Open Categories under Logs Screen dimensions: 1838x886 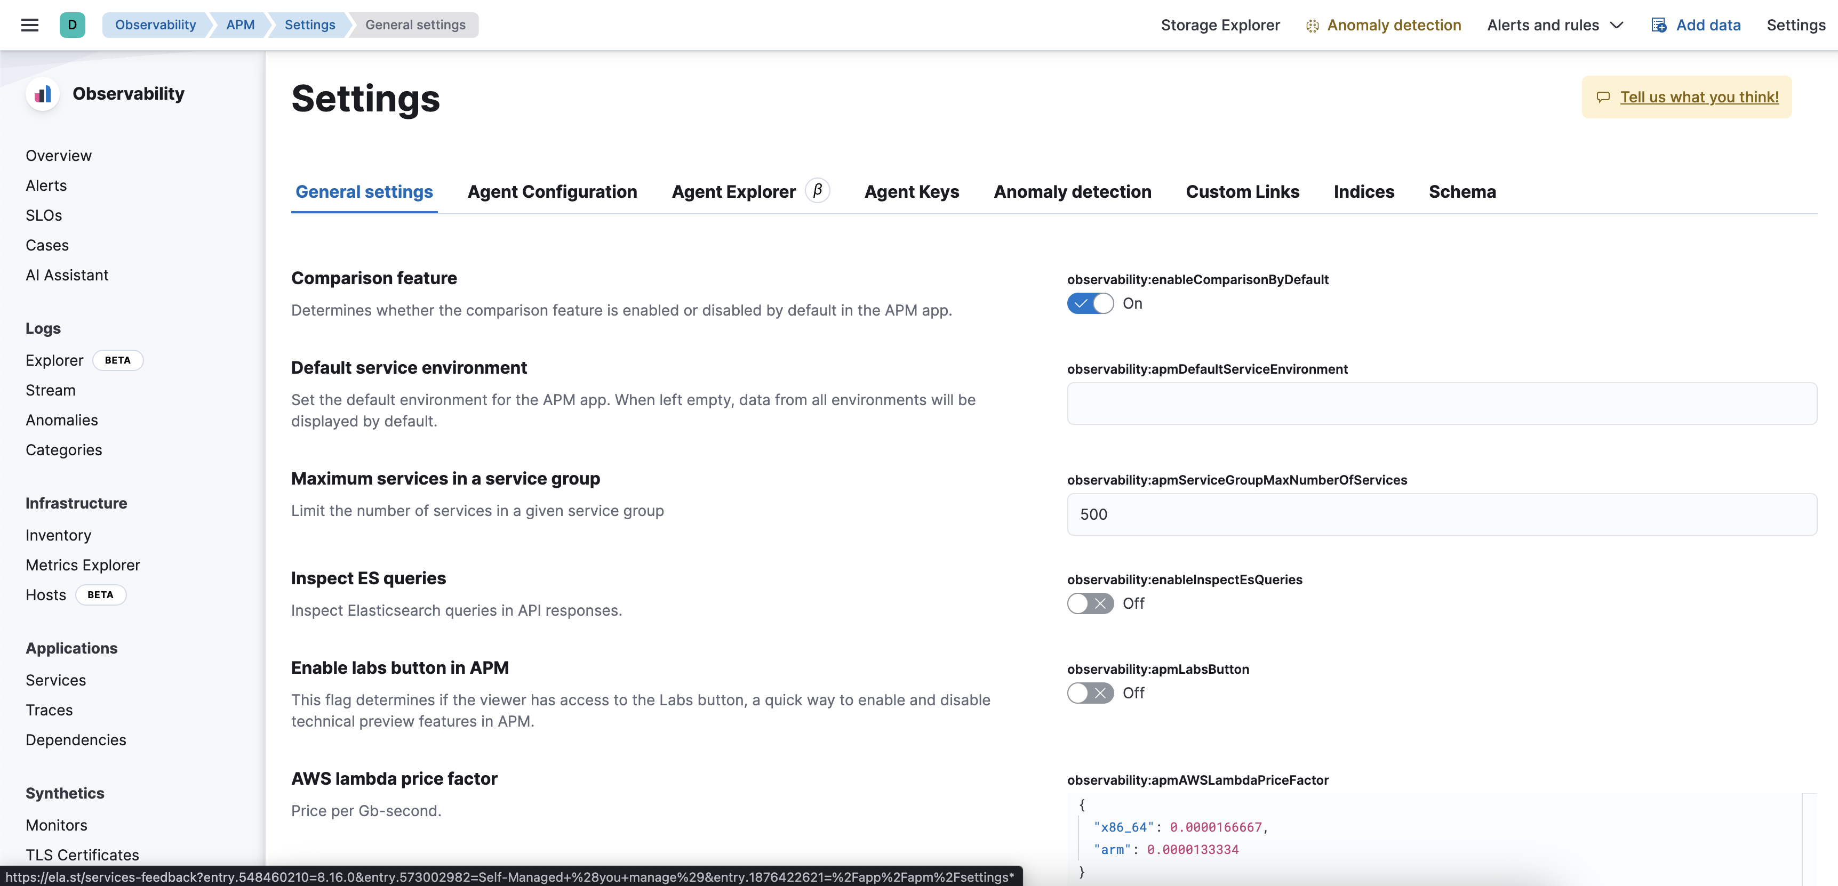click(x=64, y=450)
